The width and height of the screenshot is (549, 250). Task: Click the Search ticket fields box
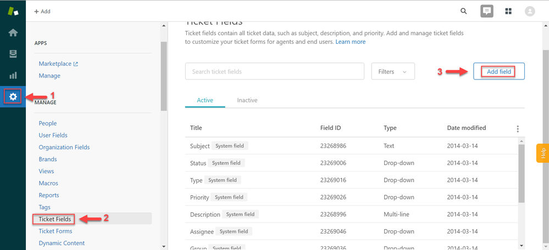[275, 72]
